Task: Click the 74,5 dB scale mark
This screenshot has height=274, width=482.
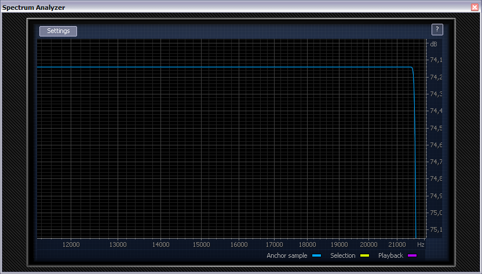Action: (x=435, y=128)
